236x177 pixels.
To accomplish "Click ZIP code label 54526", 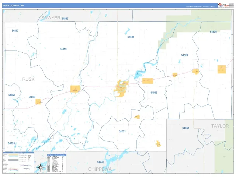I will [x=184, y=55].
